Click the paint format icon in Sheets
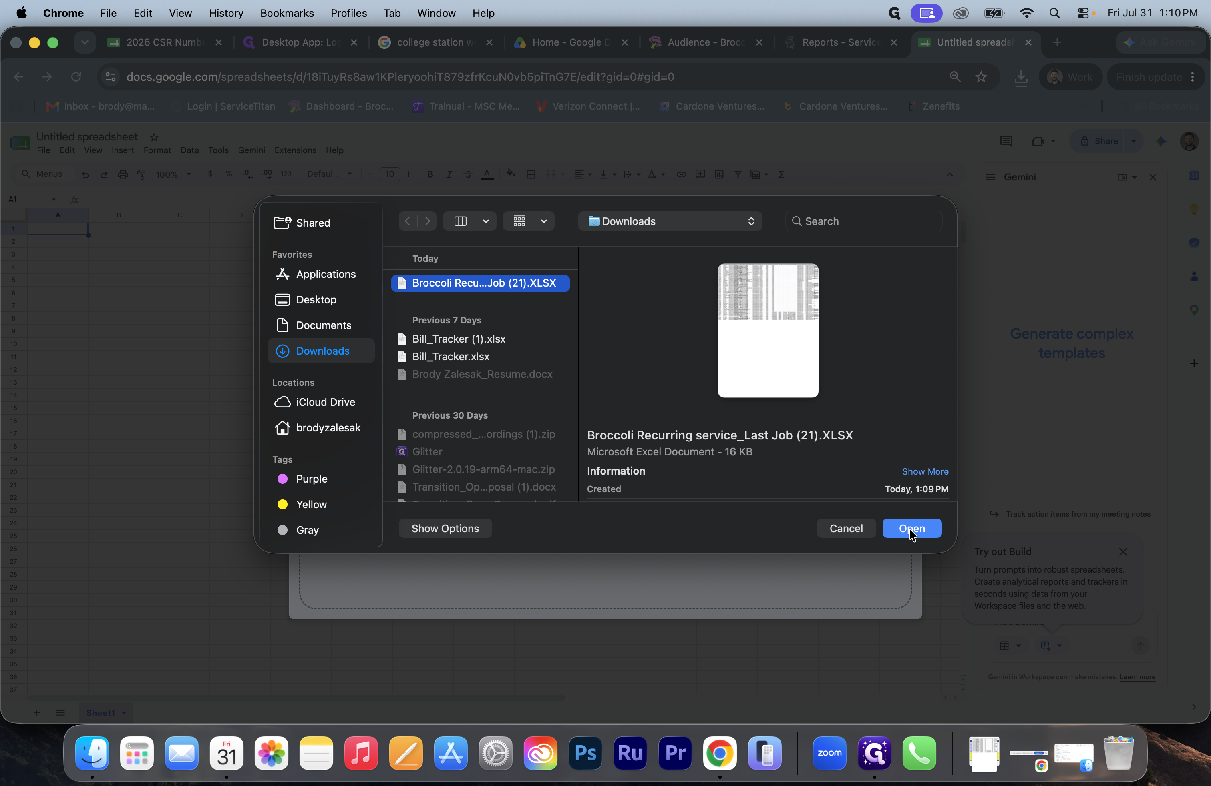Image resolution: width=1211 pixels, height=786 pixels. [141, 174]
